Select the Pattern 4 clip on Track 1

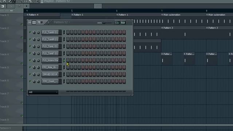coord(43,15)
